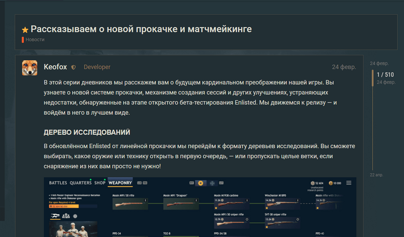This screenshot has width=404, height=237.
Task: Click the 13.2k cost on SVT-38 sniper rifle
Action: click(270, 220)
